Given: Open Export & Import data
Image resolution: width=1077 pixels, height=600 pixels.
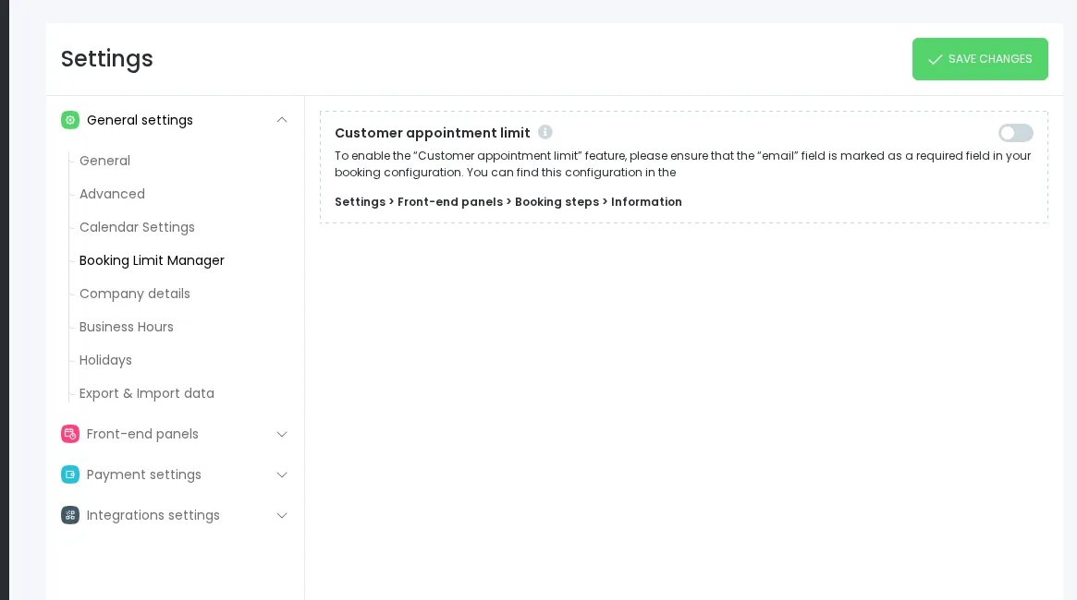Looking at the screenshot, I should (146, 393).
